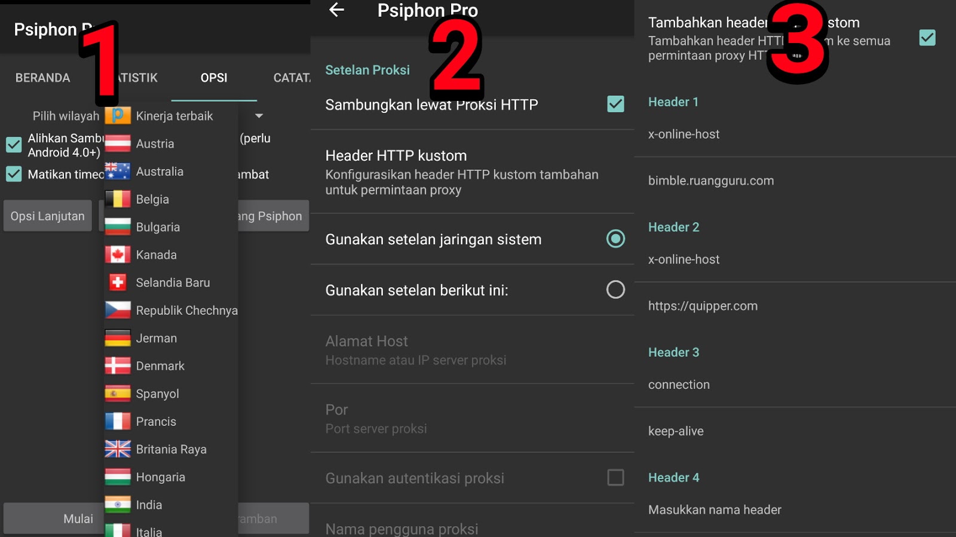Choose the Australia flag icon
Viewport: 956px width, 537px height.
tap(118, 171)
